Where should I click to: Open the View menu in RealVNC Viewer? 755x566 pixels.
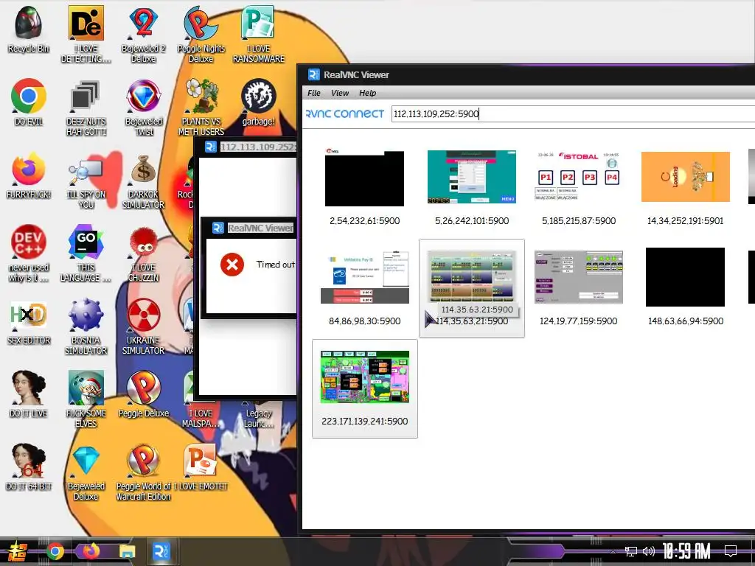coord(340,93)
